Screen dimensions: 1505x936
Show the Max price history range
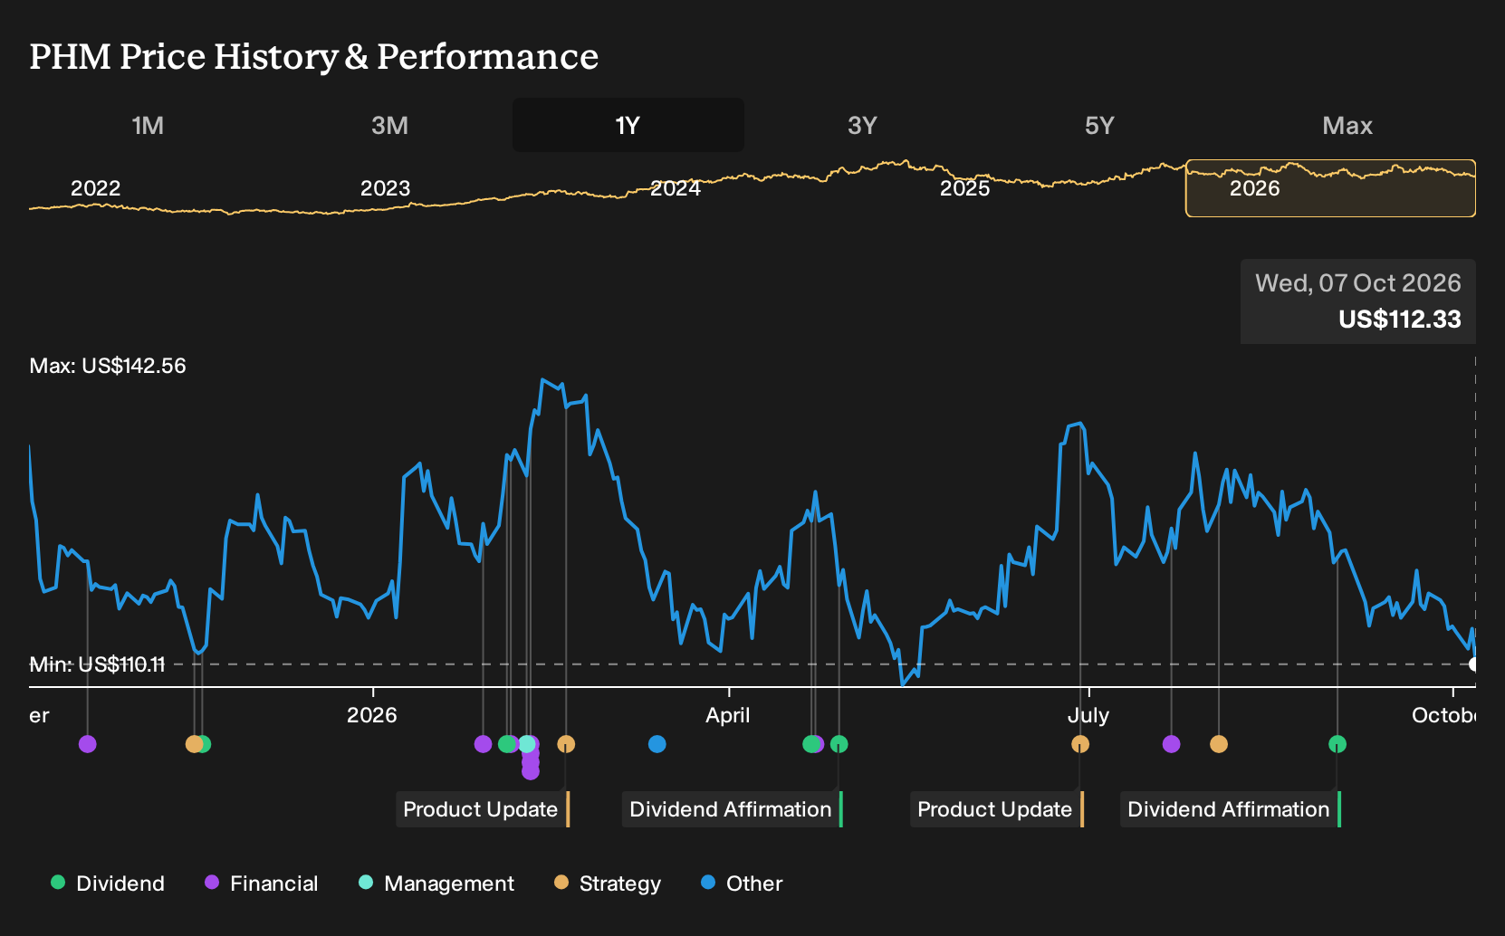1347,125
